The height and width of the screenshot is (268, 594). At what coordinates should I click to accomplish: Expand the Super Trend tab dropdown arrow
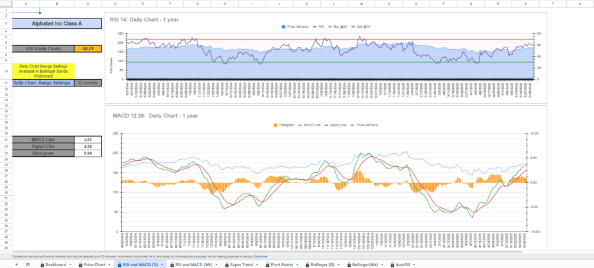coord(257,264)
